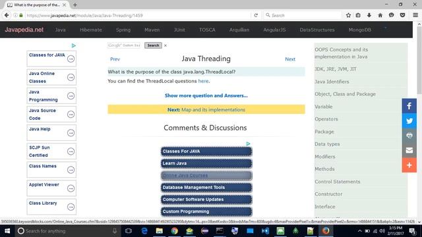Screen dimensions: 422x237
Task: Open the Java menu in site navbar
Action: (60, 30)
